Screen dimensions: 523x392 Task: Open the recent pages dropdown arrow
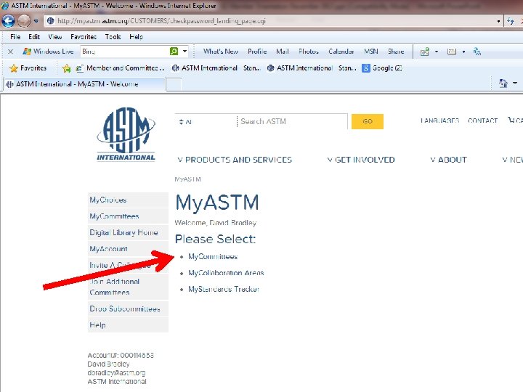coord(36,21)
